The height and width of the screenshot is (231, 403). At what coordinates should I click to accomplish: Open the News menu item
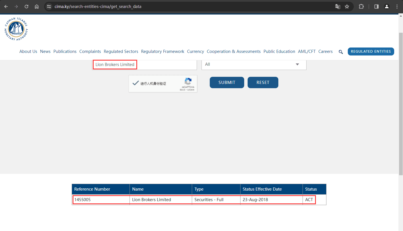[x=45, y=51]
